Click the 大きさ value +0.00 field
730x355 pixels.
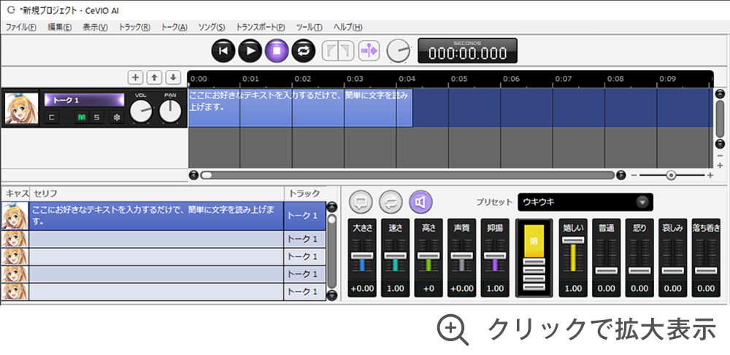coord(362,289)
